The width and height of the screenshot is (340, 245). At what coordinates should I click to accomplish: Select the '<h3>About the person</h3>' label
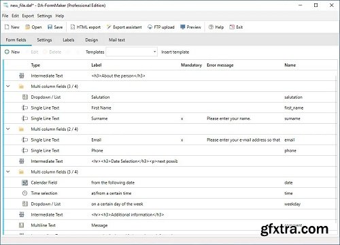click(118, 76)
